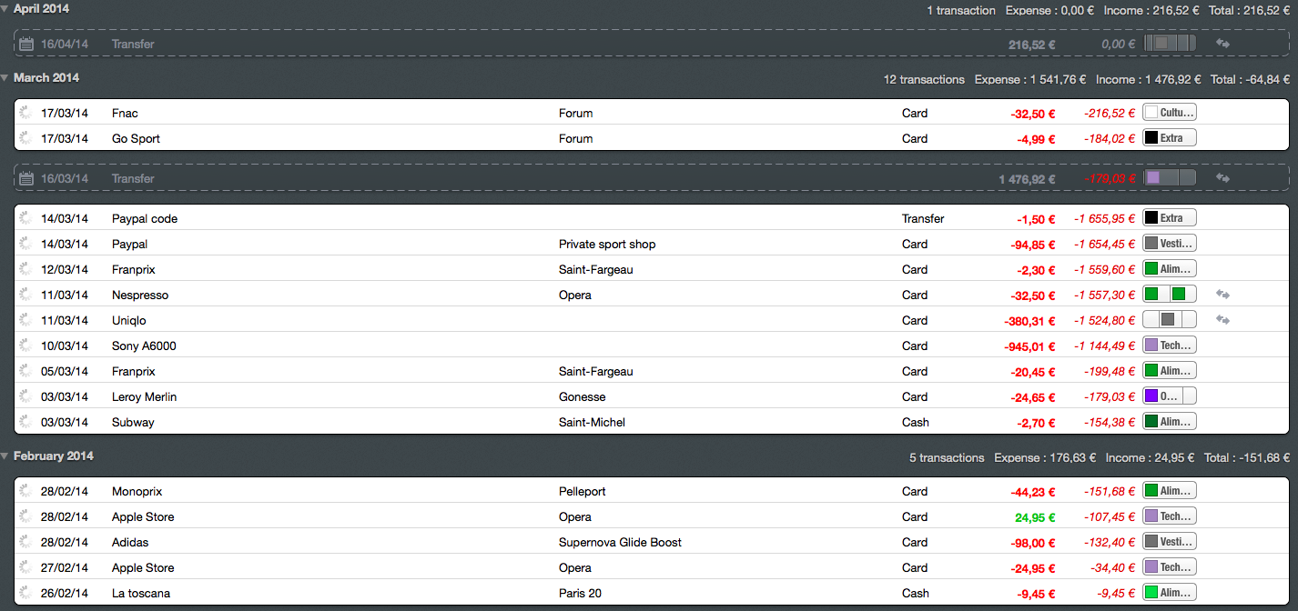Click the date 10/03/14
1298x611 pixels.
(x=65, y=346)
